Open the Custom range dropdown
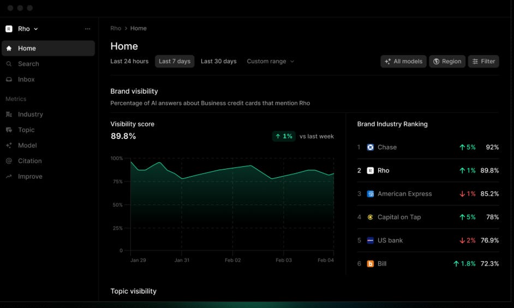Viewport: 514px width, 308px height. click(271, 61)
